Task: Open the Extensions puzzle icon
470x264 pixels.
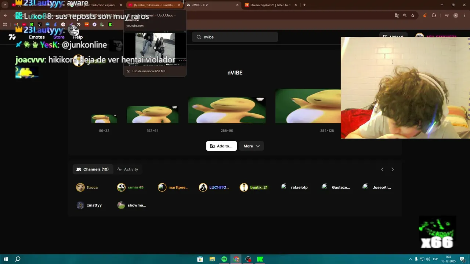Action: (434, 15)
